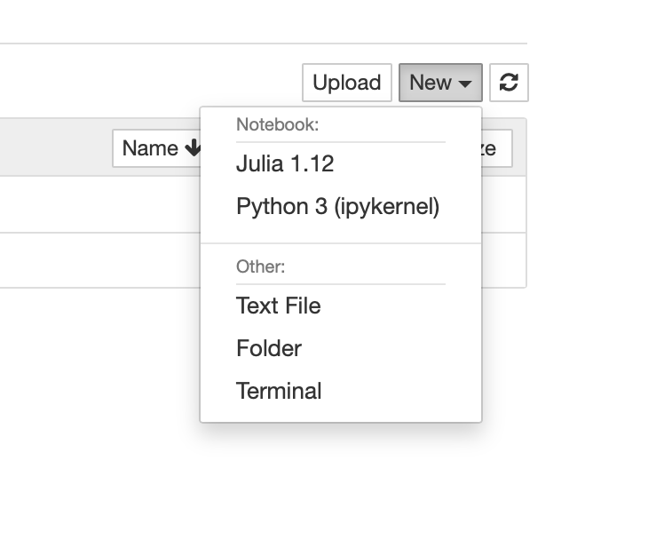664x540 pixels.
Task: Click the refresh notebook list icon
Action: point(509,83)
